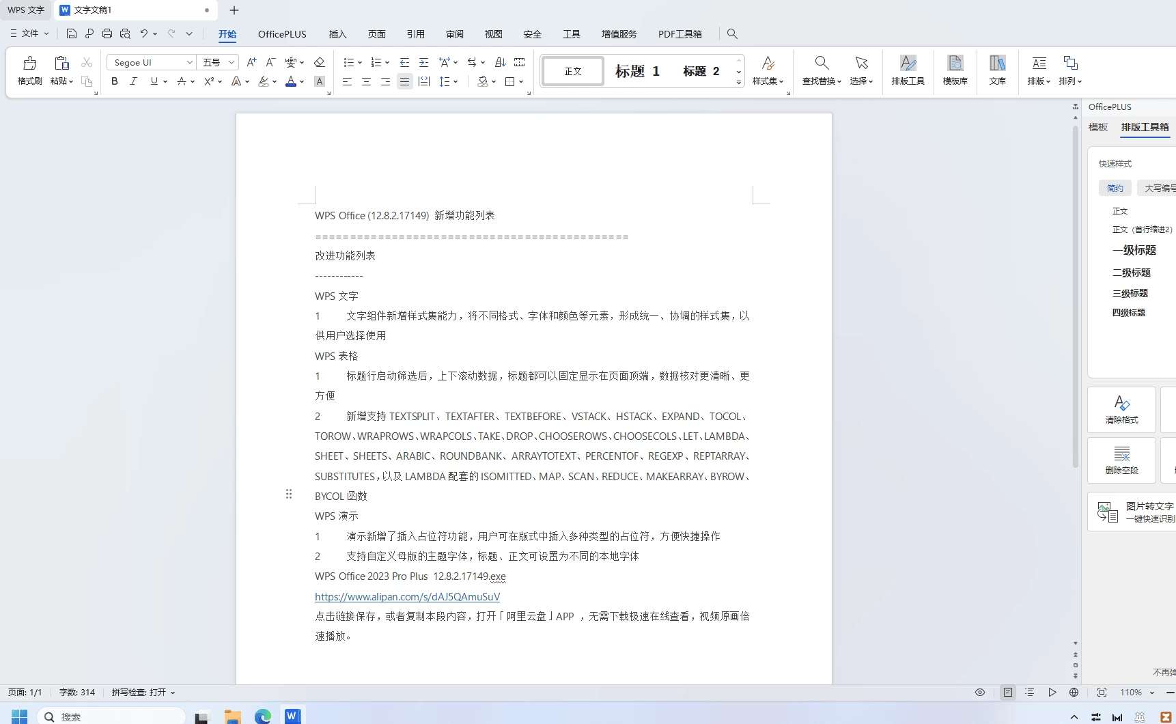This screenshot has width=1176, height=724.
Task: Set alignment to right
Action: click(385, 81)
